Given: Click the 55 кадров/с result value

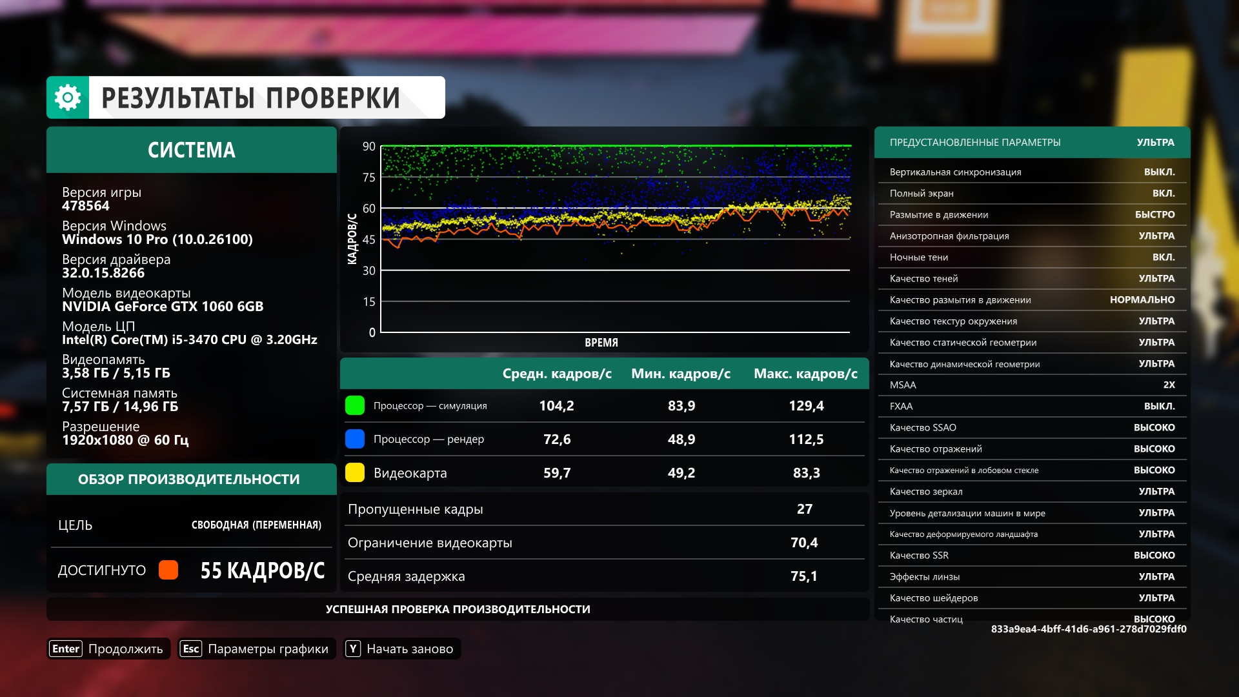Looking at the screenshot, I should point(263,571).
